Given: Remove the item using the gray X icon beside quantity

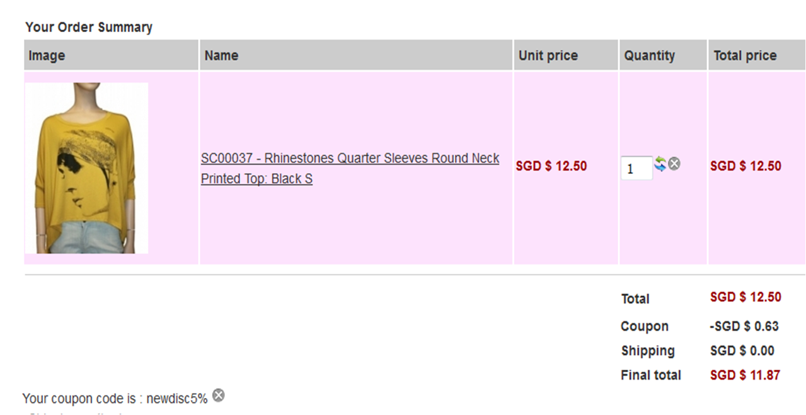Looking at the screenshot, I should coord(674,164).
